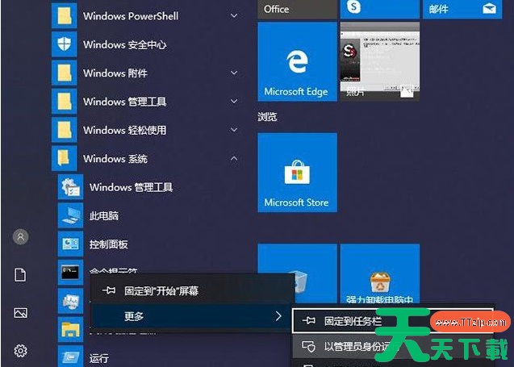514x367 pixels.
Task: Open the 此电脑 computer icon
Action: 70,215
